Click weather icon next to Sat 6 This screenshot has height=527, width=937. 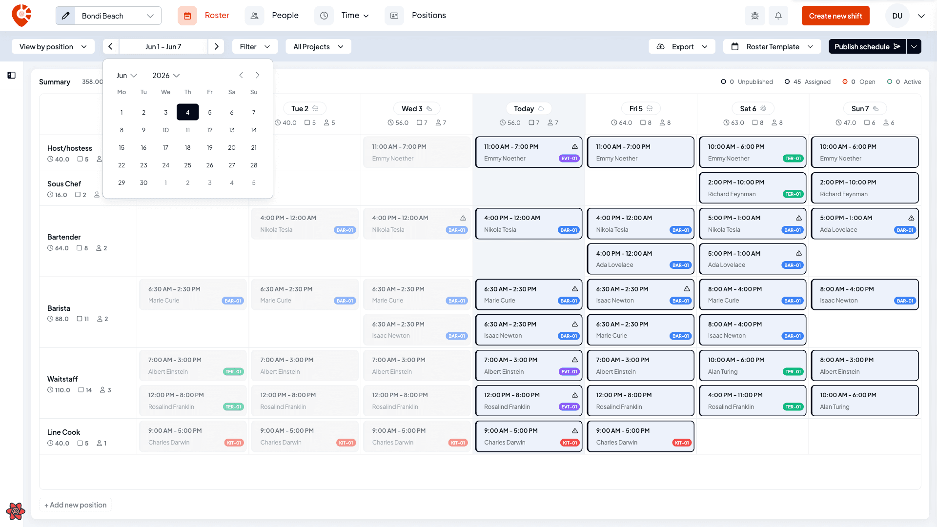point(763,108)
